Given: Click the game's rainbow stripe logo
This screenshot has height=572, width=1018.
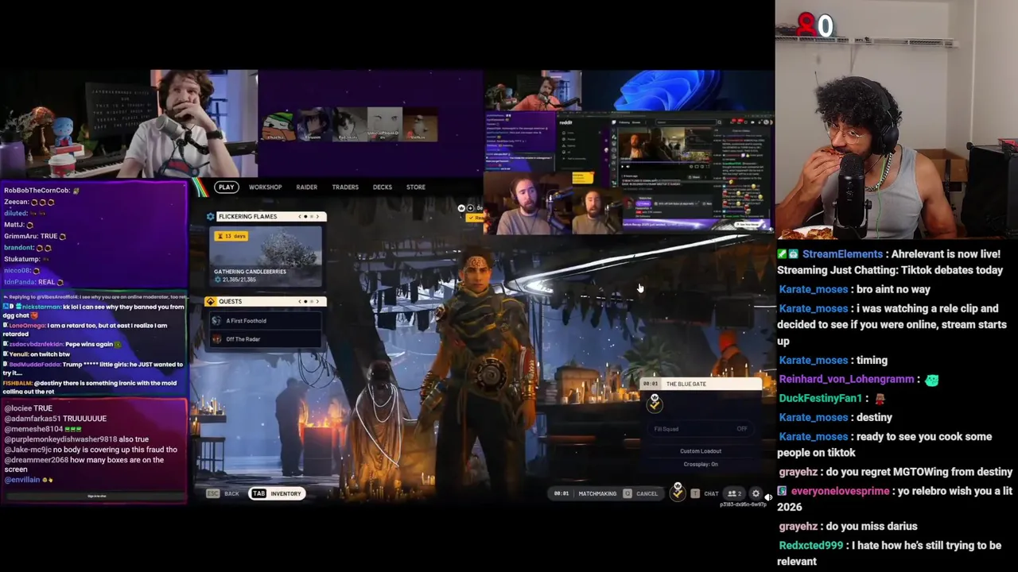Looking at the screenshot, I should pos(201,187).
